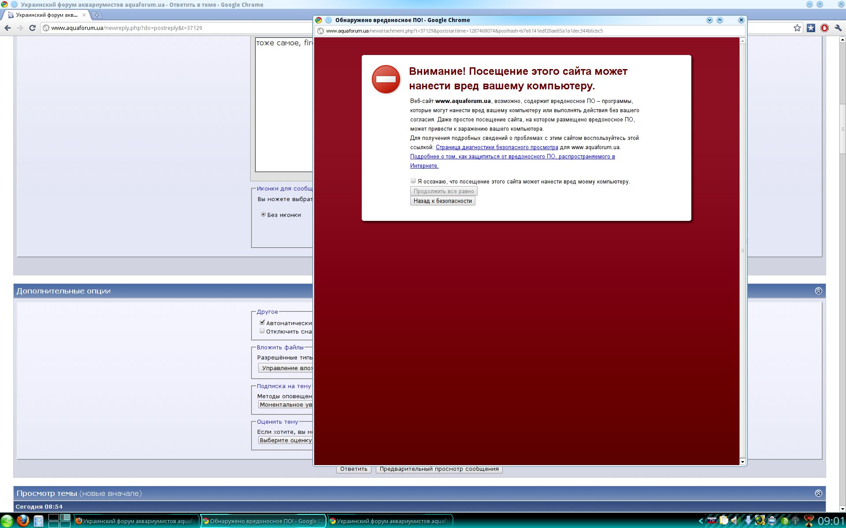Viewport: 846px width, 528px height.
Task: Open the openSUSE launcher menu
Action: pos(7,521)
